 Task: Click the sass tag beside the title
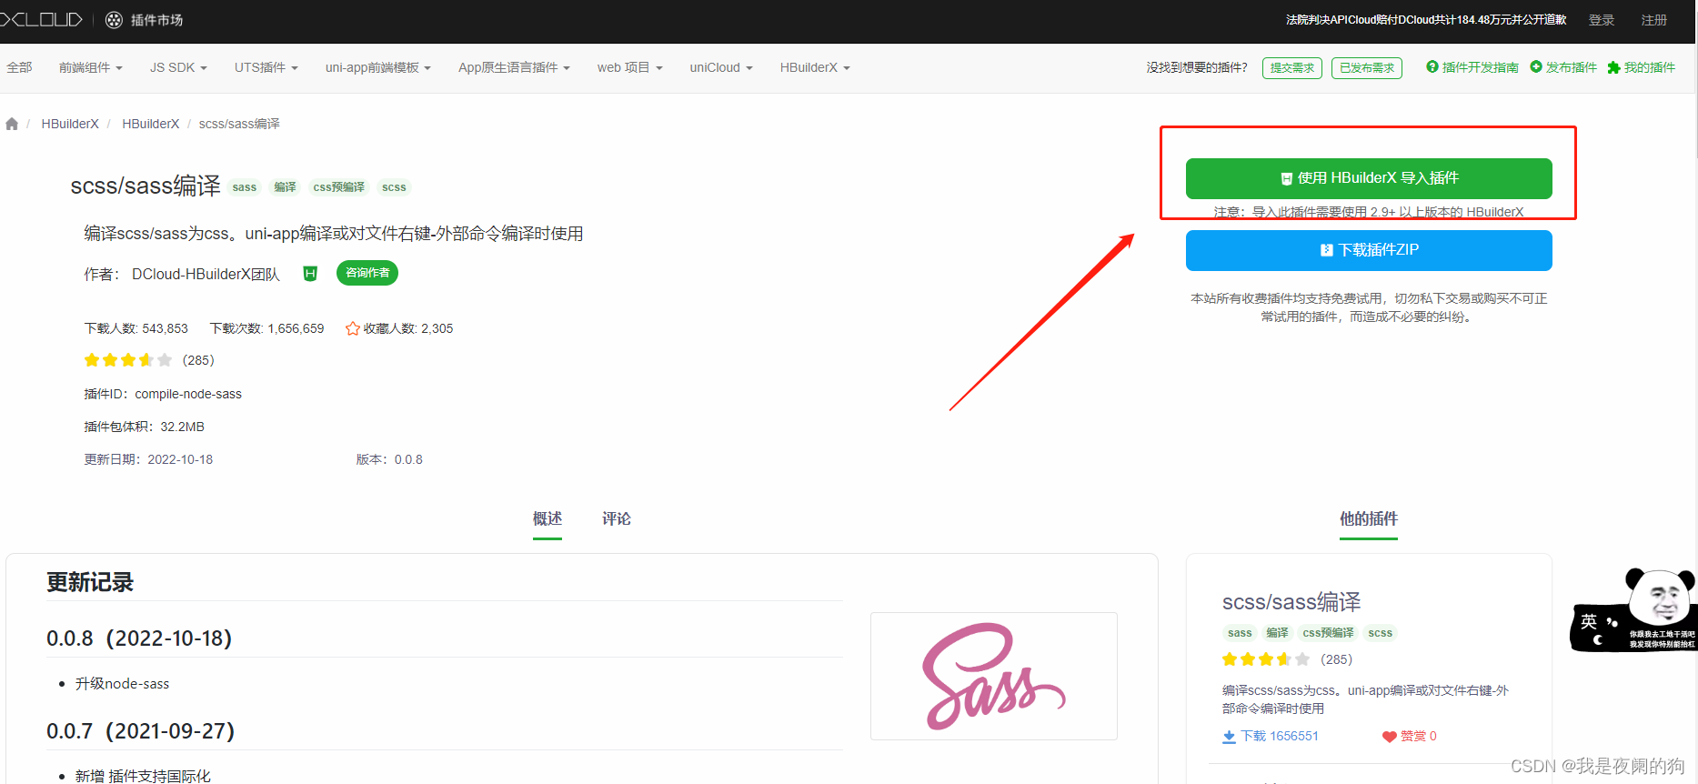245,187
